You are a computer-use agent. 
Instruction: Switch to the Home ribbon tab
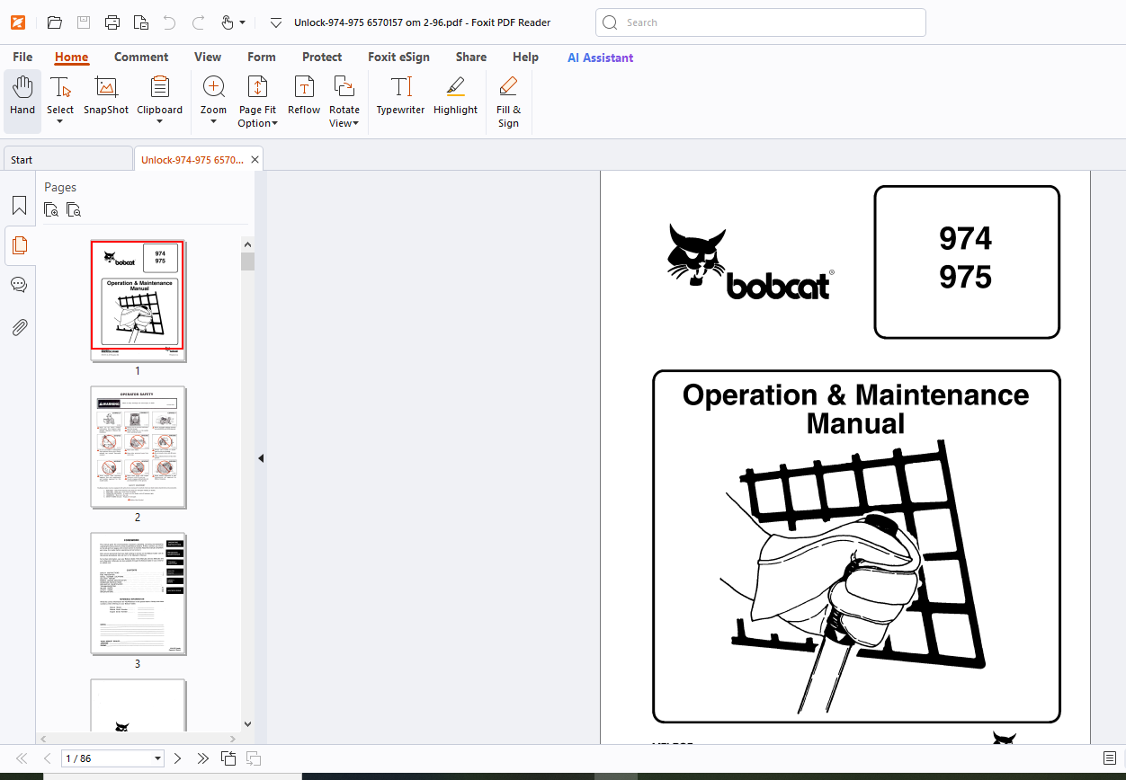pos(71,58)
